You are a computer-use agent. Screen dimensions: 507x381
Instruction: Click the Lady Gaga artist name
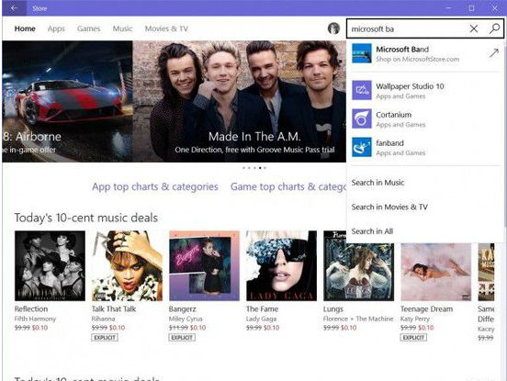pos(261,319)
